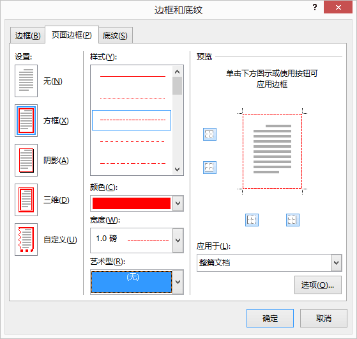Confirm with the 确定 button

[x=270, y=319]
